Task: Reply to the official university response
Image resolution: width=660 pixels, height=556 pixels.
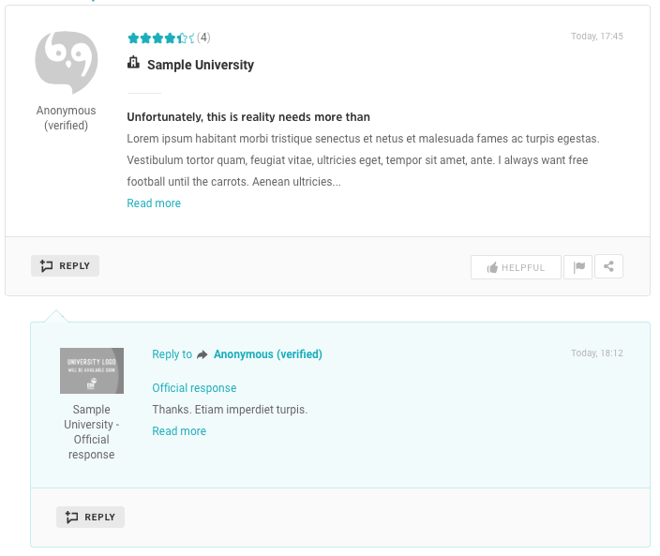Action: [x=91, y=517]
